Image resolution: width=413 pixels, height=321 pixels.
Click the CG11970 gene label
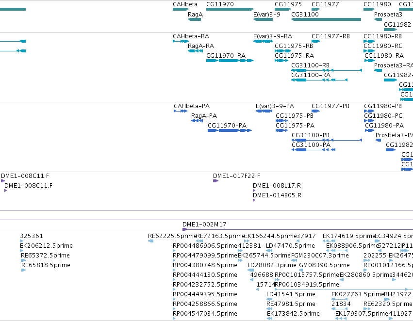coord(220,4)
